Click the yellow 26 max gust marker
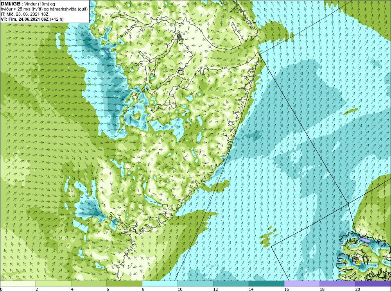 [x=358, y=262]
